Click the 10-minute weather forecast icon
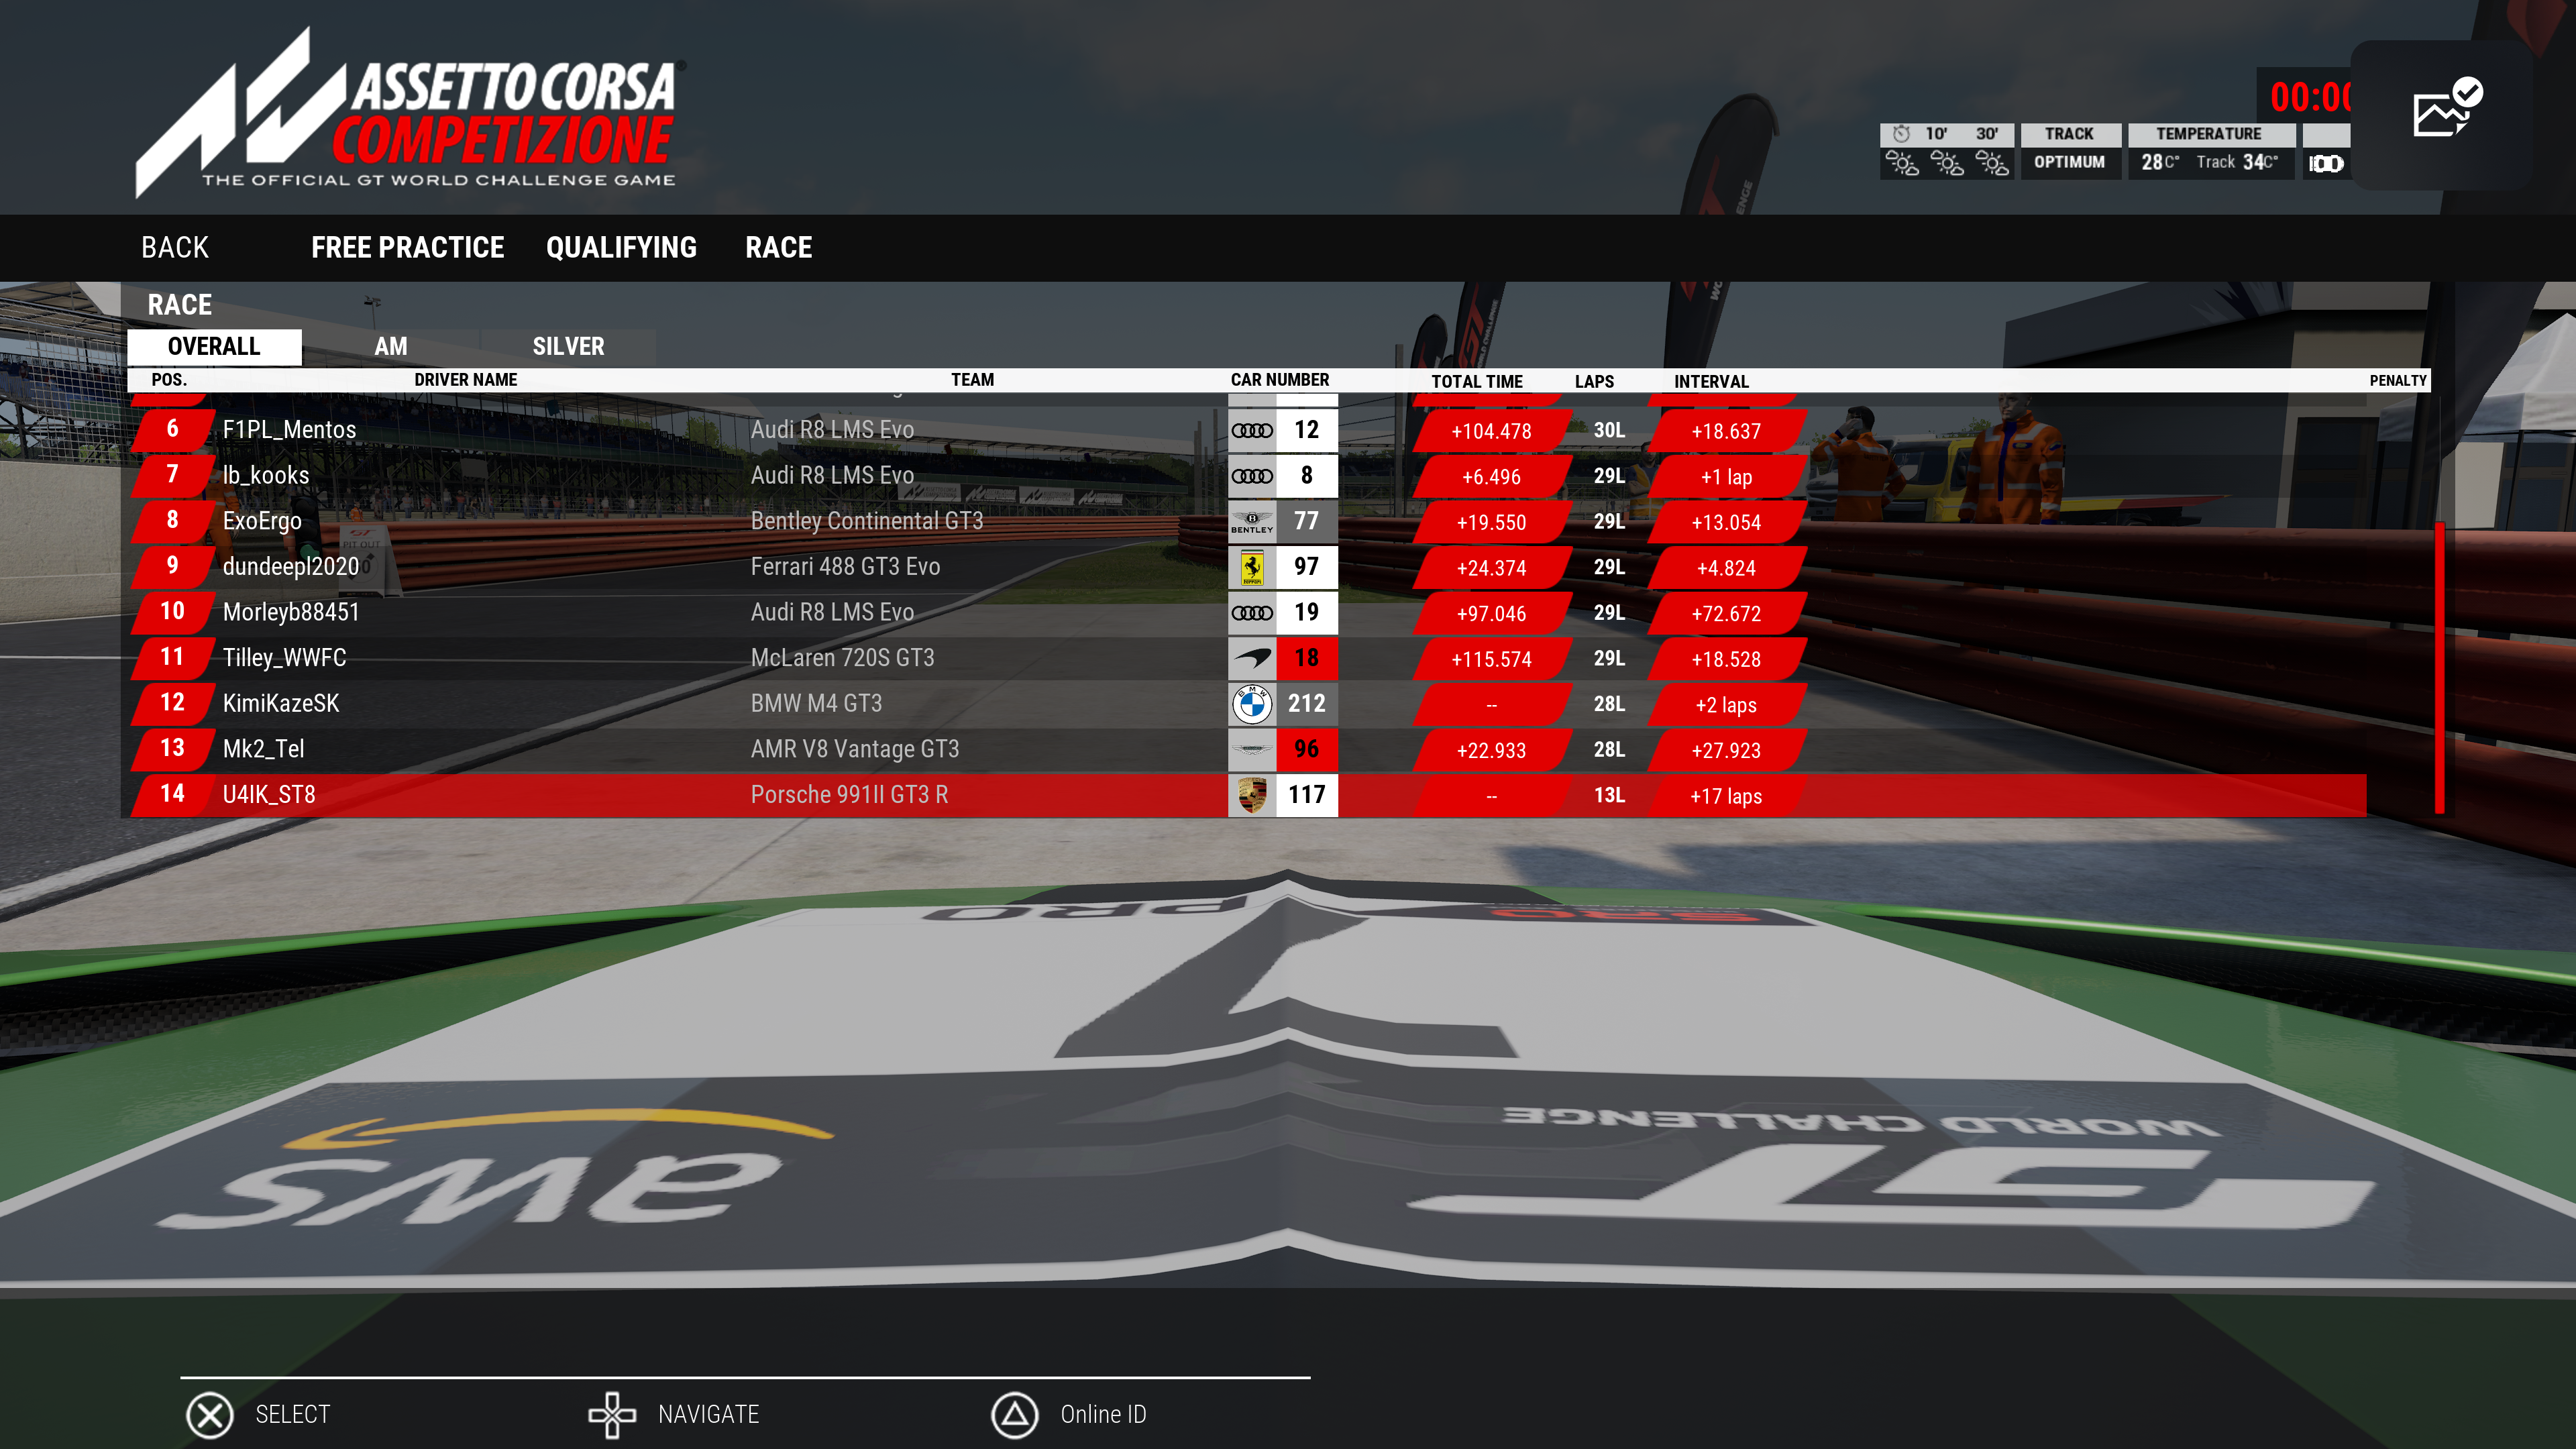The height and width of the screenshot is (1449, 2576). click(x=1946, y=163)
